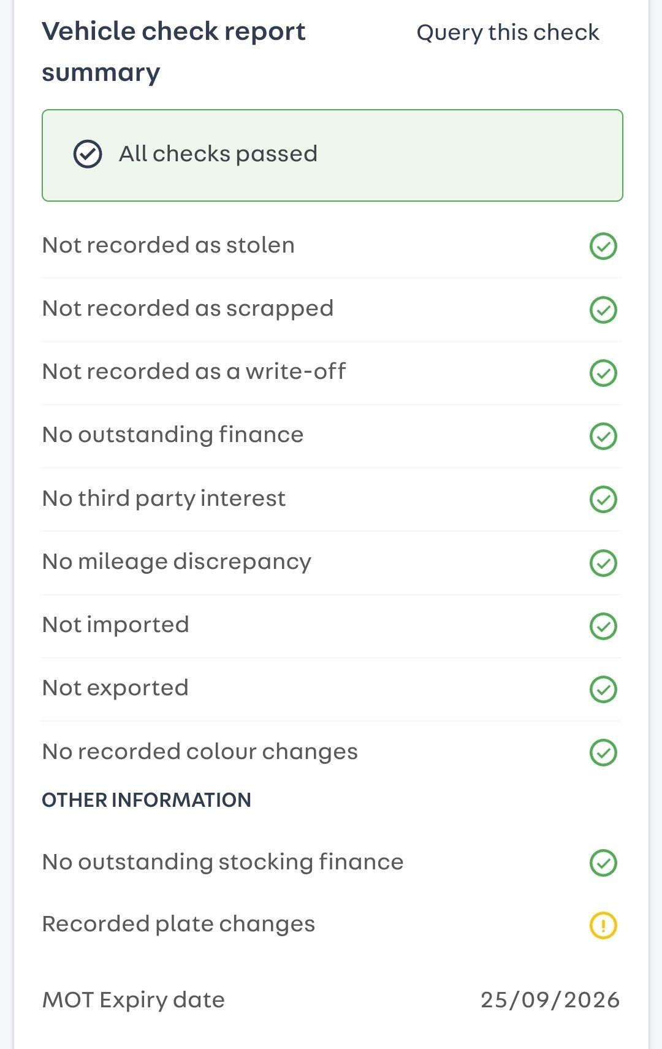The width and height of the screenshot is (662, 1049).
Task: Open the Query this check link
Action: coord(508,32)
